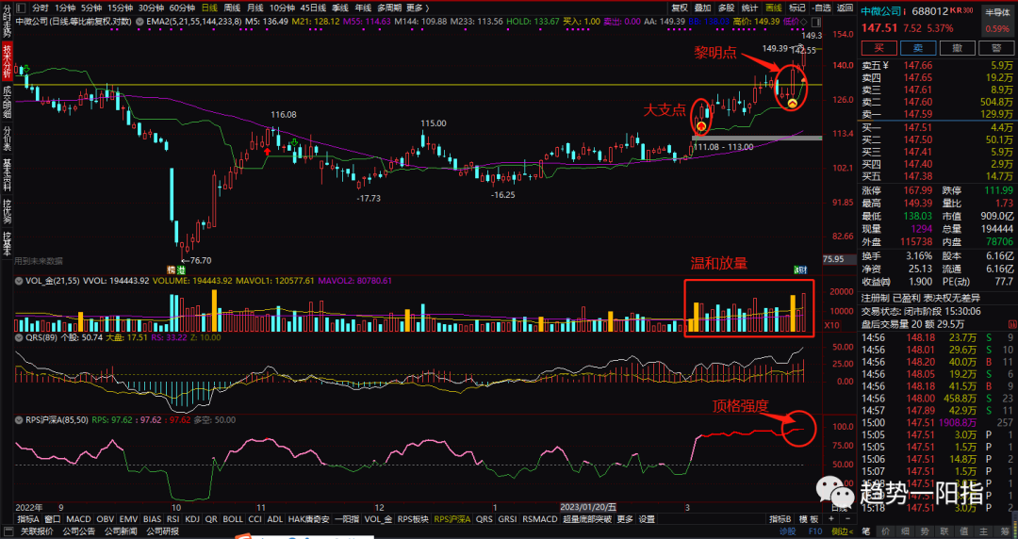Click the diamond icon beside indicator values
This screenshot has width=1018, height=539.
(x=804, y=22)
